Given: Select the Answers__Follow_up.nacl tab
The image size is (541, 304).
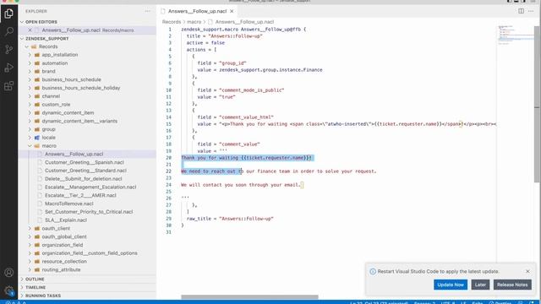Looking at the screenshot, I should click(197, 11).
